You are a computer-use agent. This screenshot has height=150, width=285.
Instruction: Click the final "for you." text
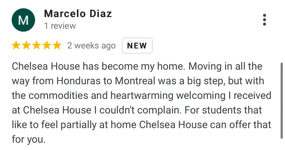[28, 139]
